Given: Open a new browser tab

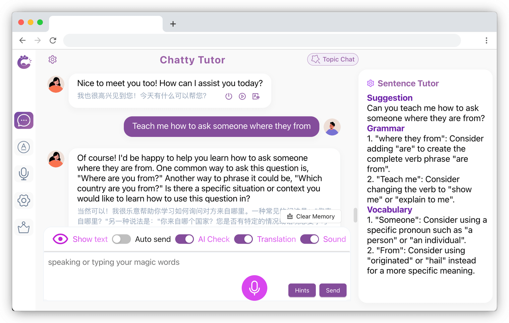Looking at the screenshot, I should click(173, 24).
